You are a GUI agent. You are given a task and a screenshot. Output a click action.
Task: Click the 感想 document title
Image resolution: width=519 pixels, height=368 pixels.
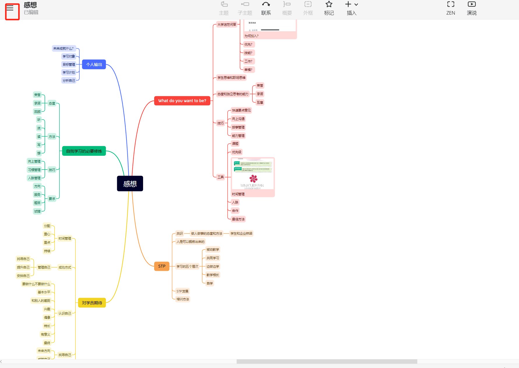click(30, 5)
